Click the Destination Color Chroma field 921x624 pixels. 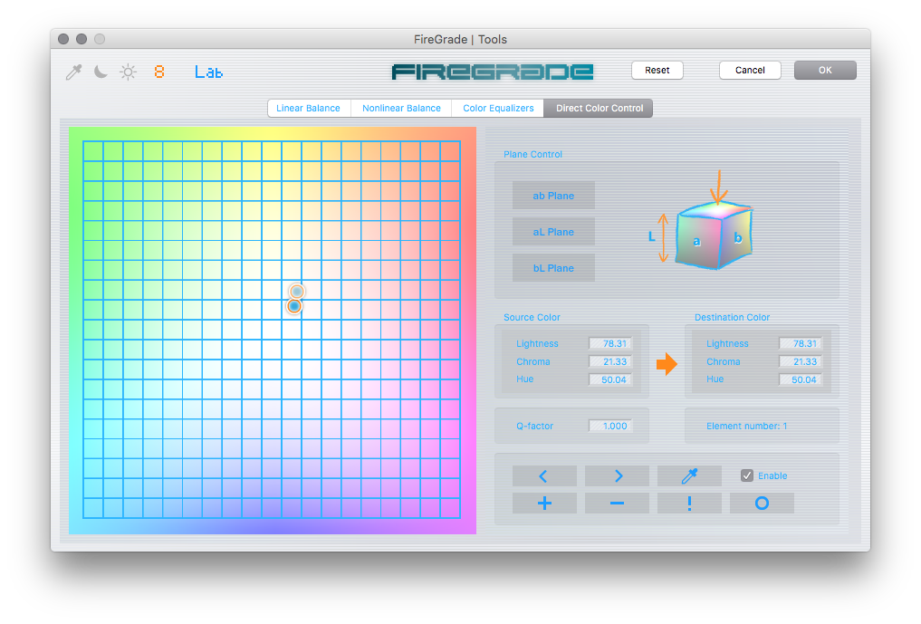(x=801, y=361)
